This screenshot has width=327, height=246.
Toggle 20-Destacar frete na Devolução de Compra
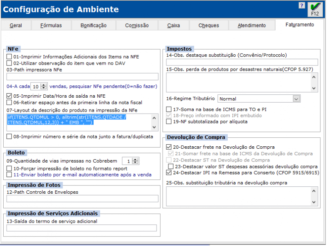click(169, 147)
